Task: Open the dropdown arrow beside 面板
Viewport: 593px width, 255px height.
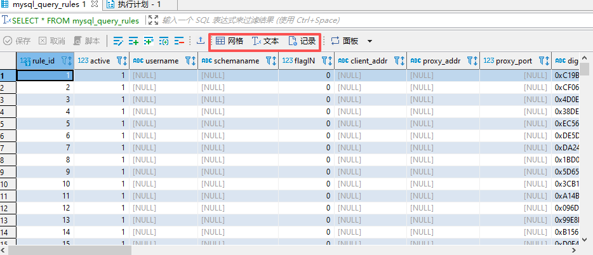Action: [x=370, y=41]
